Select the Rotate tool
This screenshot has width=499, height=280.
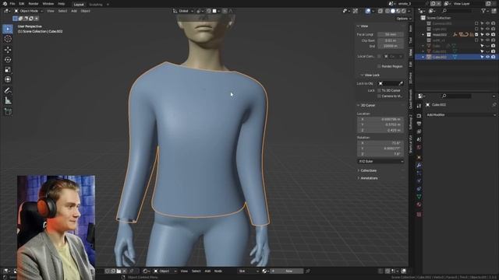(x=8, y=59)
